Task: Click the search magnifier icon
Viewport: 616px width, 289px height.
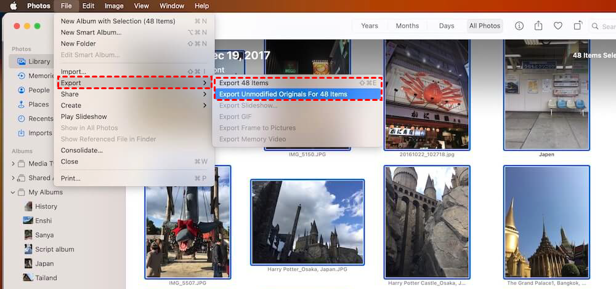Action: tap(595, 26)
